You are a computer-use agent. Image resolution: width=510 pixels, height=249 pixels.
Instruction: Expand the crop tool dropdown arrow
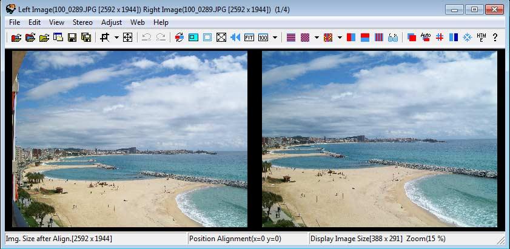tap(116, 38)
